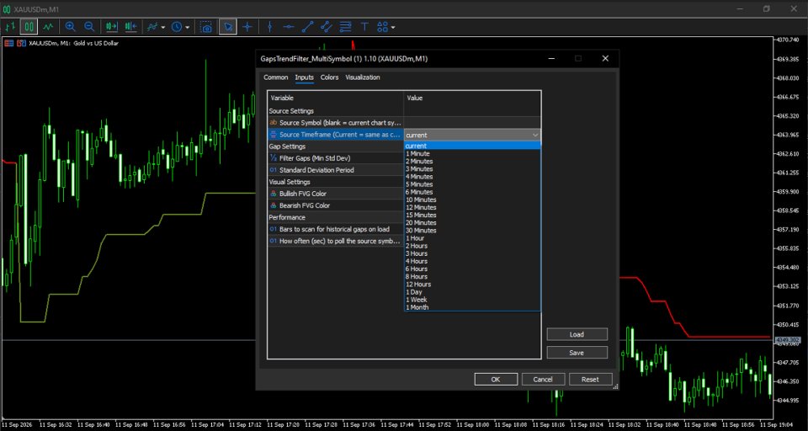Screen dimensions: 808x431
Task: Select the text label tool
Action: coord(364,26)
